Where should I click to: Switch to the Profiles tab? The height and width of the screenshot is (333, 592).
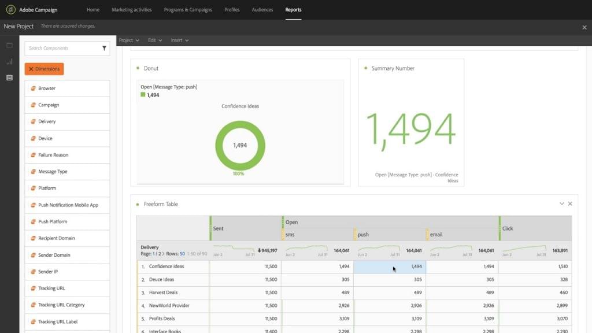click(x=232, y=10)
